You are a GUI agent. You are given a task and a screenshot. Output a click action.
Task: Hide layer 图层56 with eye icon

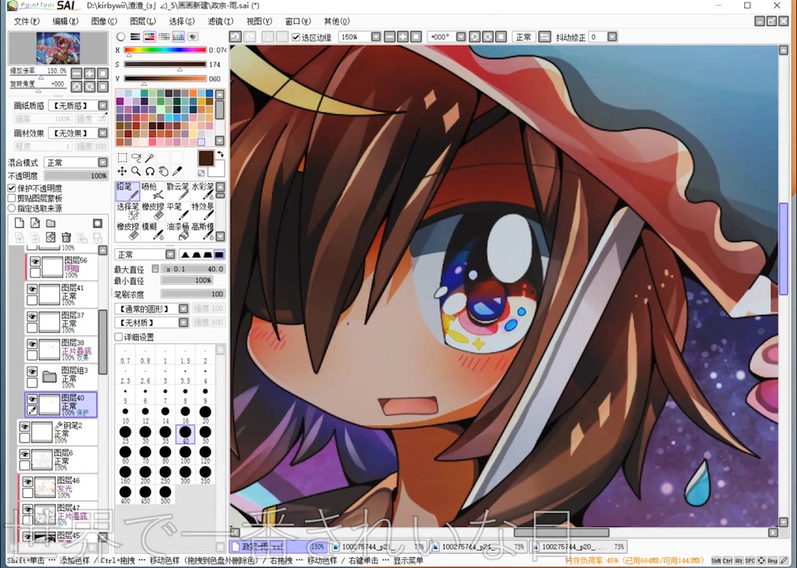(x=35, y=261)
